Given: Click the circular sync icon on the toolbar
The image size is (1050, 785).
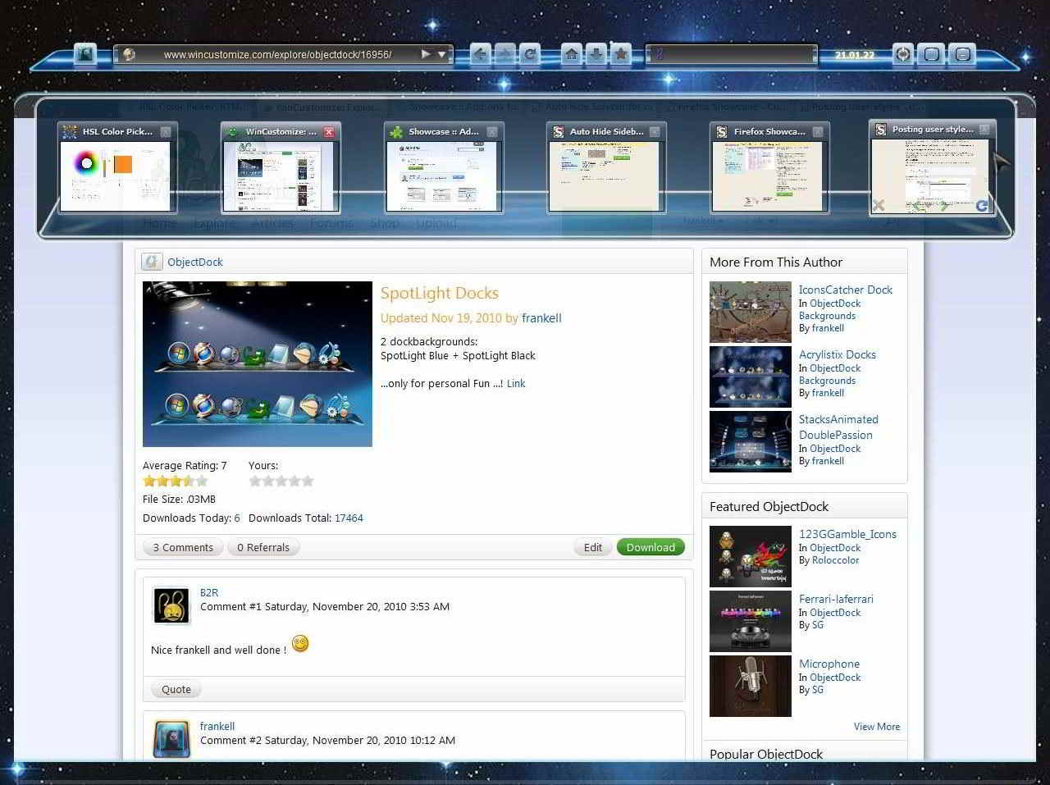Looking at the screenshot, I should coord(902,54).
